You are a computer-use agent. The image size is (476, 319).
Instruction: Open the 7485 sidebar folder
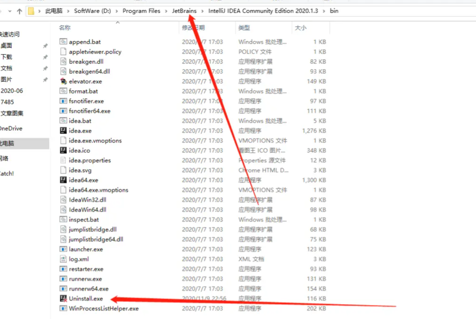tap(7, 102)
